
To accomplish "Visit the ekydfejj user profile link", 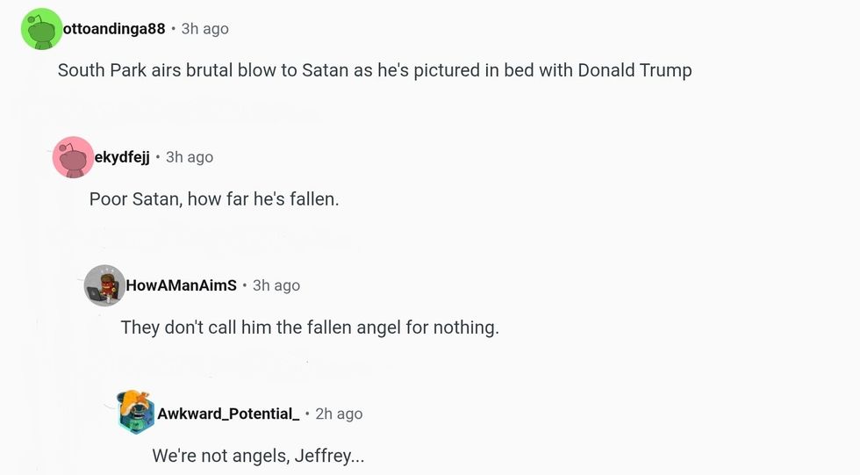I will pos(122,157).
